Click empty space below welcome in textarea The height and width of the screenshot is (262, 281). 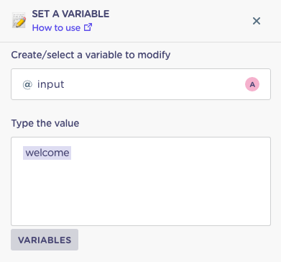(x=141, y=192)
